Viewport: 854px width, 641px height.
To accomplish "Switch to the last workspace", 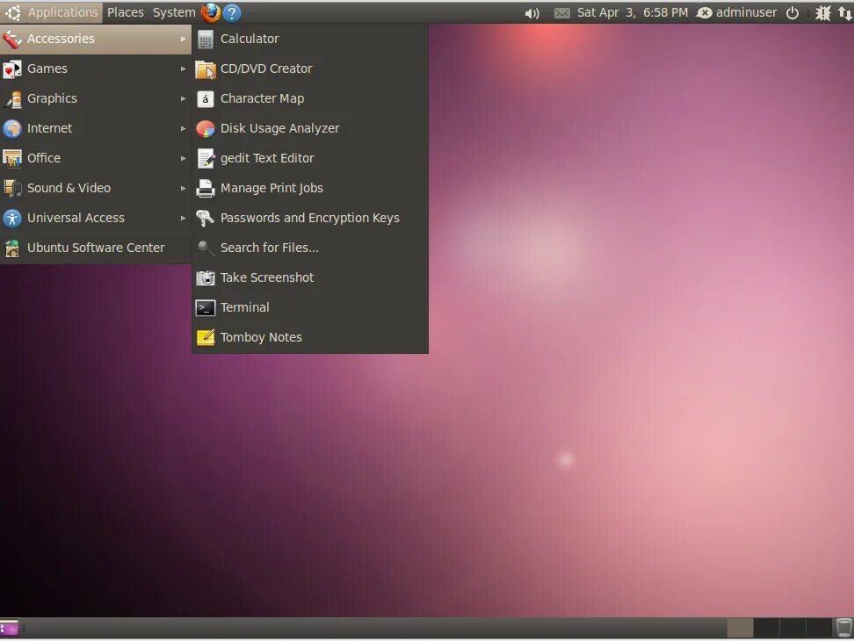I will [x=819, y=629].
